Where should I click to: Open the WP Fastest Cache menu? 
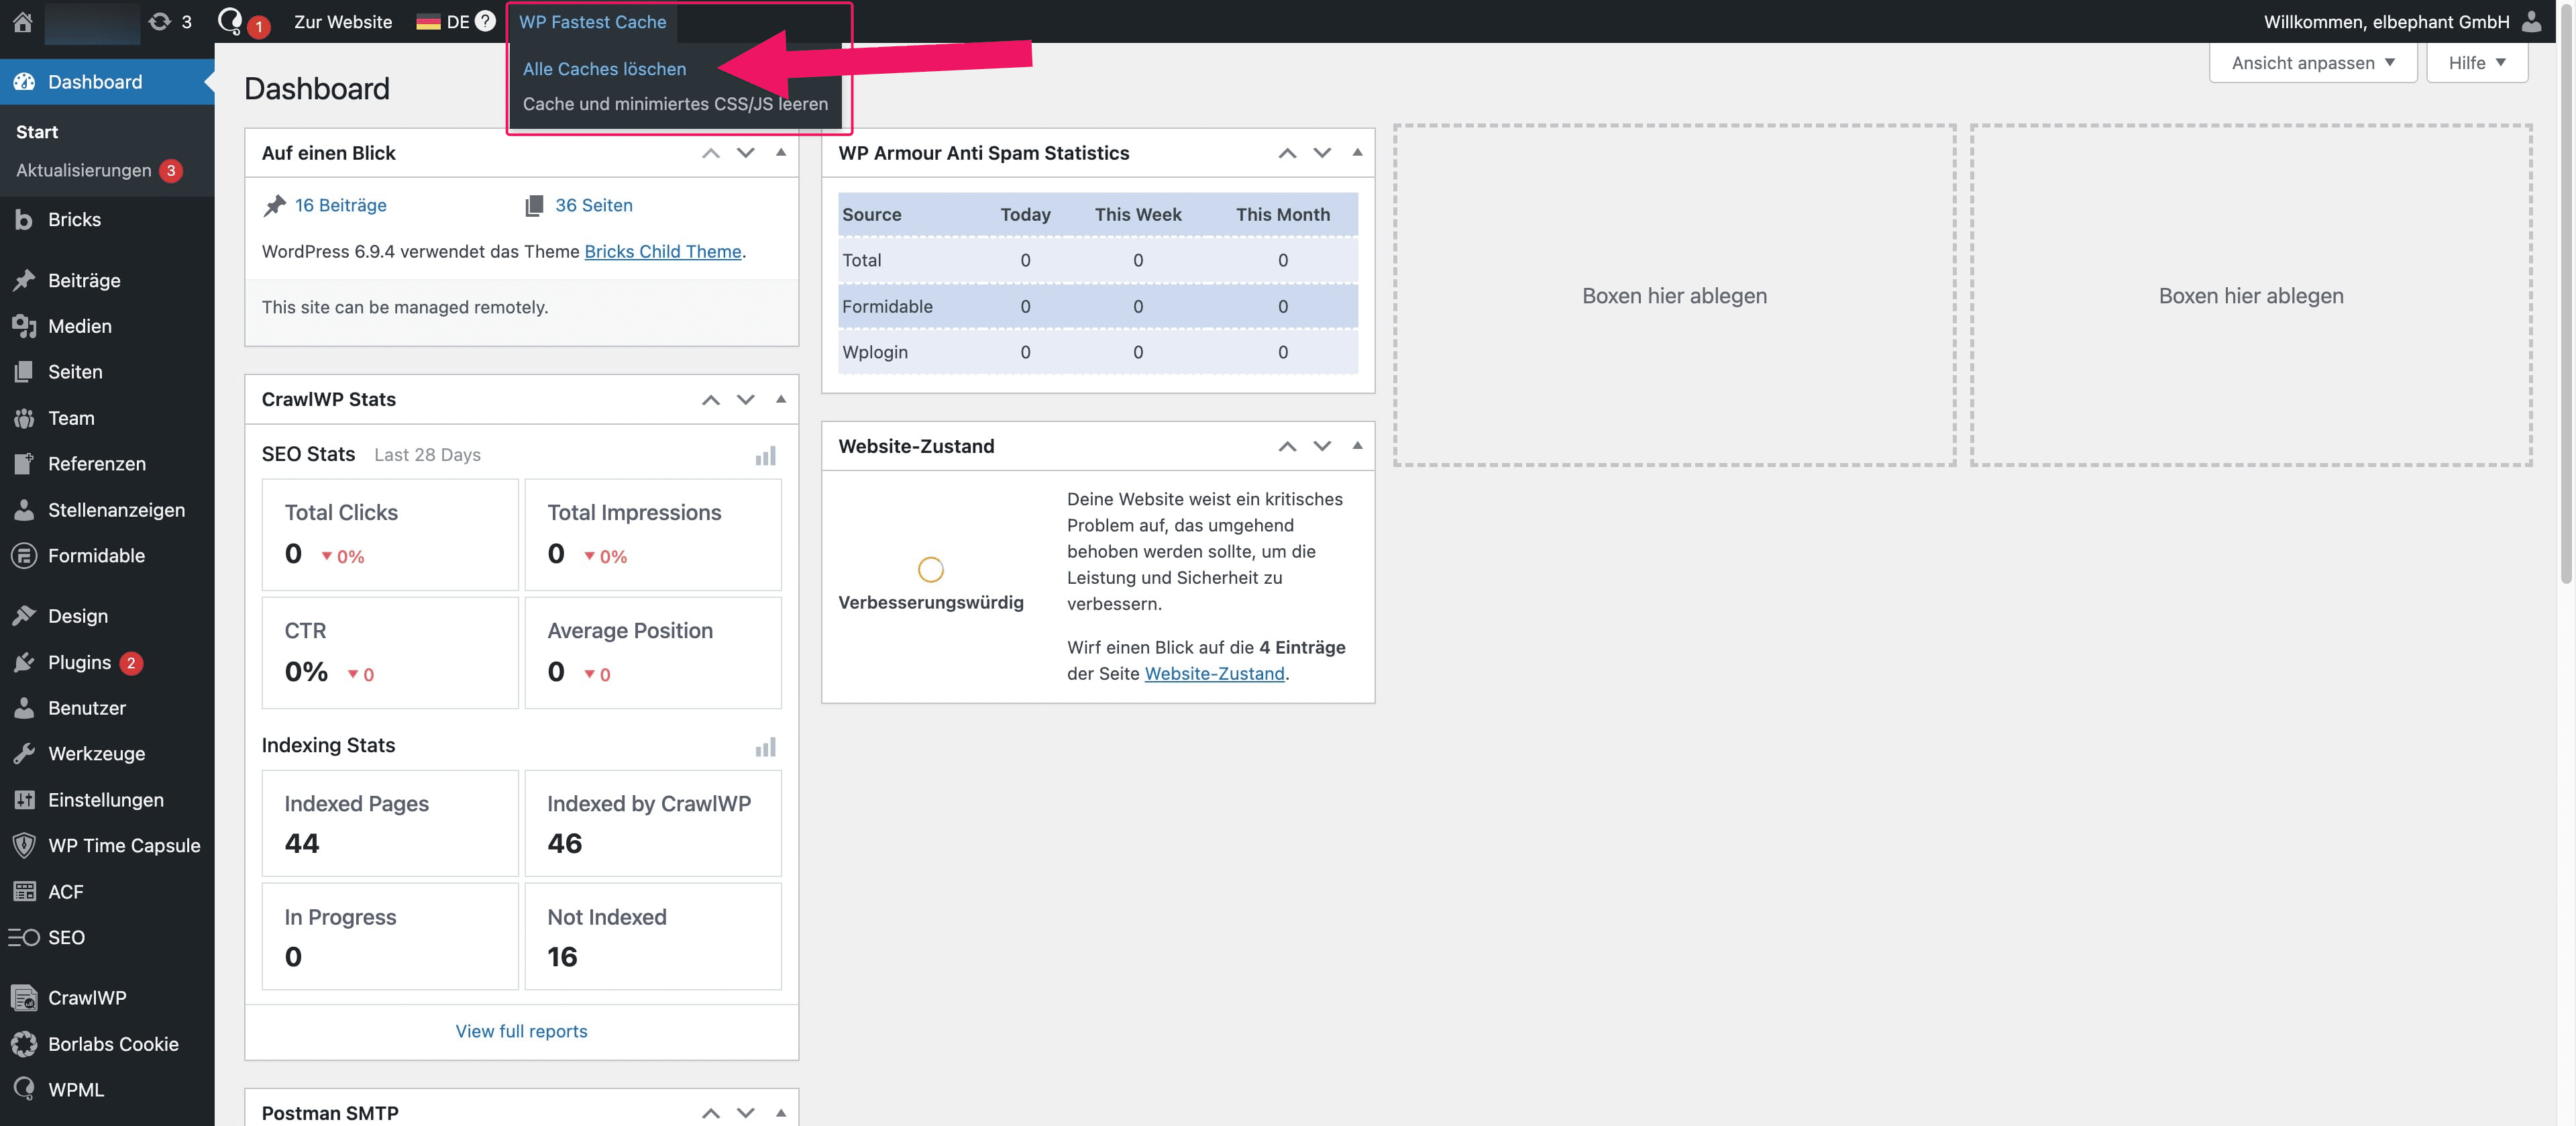click(592, 21)
